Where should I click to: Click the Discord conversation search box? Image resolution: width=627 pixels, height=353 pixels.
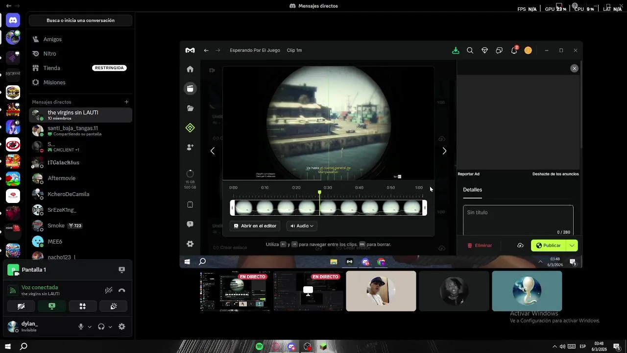pos(80,21)
